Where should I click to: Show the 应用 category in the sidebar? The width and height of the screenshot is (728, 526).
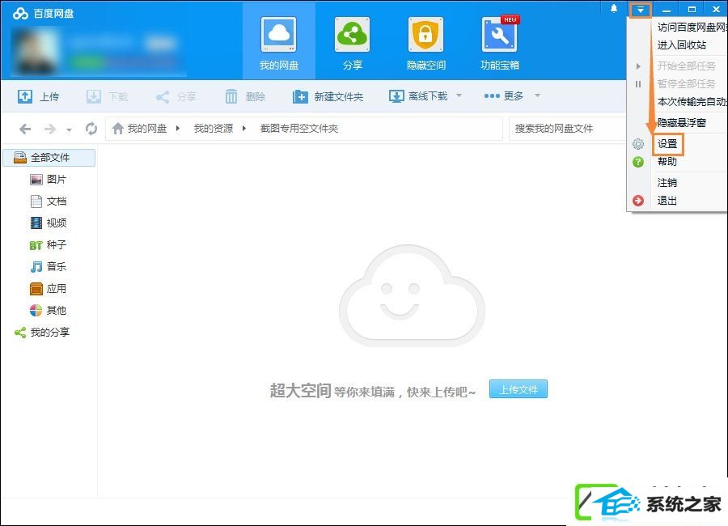49,289
